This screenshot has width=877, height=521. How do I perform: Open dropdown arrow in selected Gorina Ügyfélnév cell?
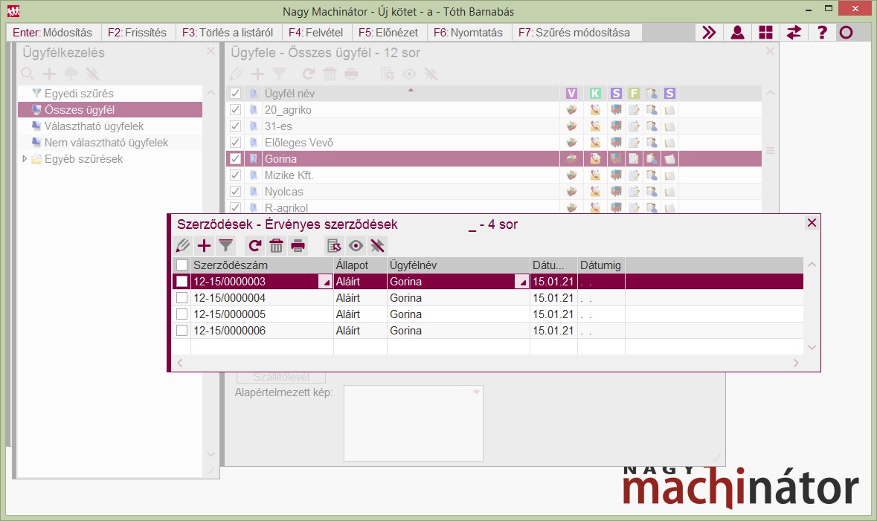[x=522, y=282]
